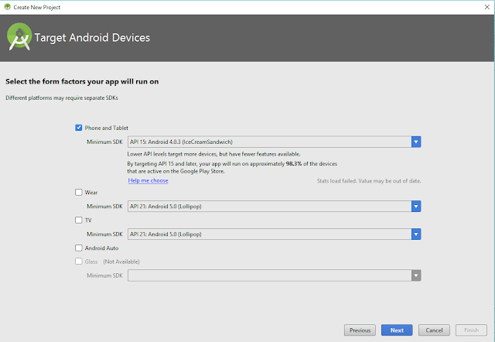This screenshot has height=342, width=495.
Task: Click the Finish button
Action: coord(470,330)
